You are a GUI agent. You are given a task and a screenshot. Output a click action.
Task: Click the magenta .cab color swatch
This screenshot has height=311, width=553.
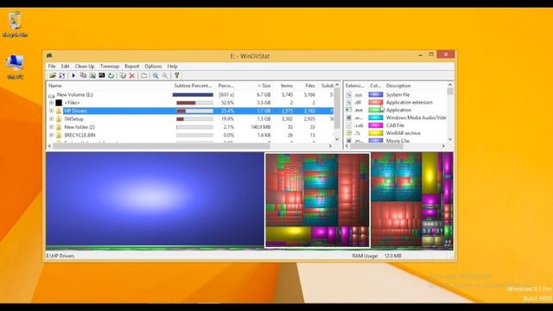coord(376,125)
